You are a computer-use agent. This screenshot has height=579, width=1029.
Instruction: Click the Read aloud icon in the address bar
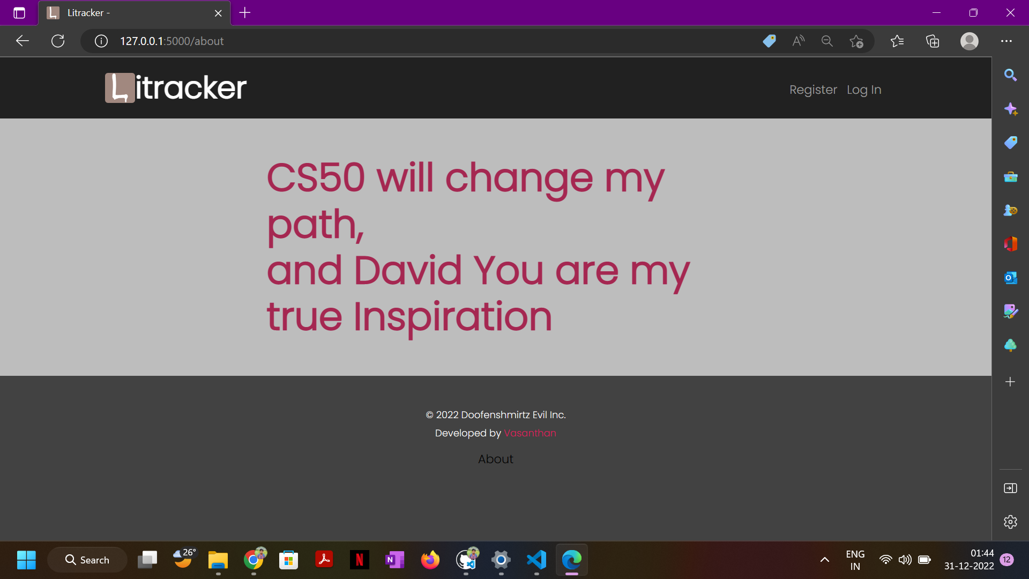[x=798, y=41]
